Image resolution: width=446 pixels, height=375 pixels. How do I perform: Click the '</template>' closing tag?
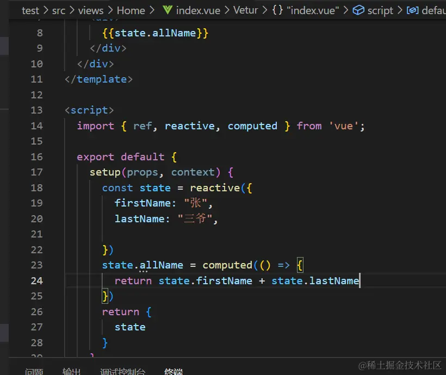click(98, 79)
